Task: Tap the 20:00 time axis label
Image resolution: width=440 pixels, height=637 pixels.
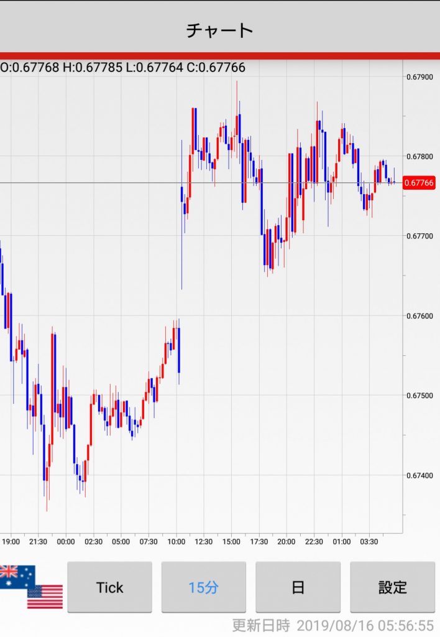Action: coord(286,542)
